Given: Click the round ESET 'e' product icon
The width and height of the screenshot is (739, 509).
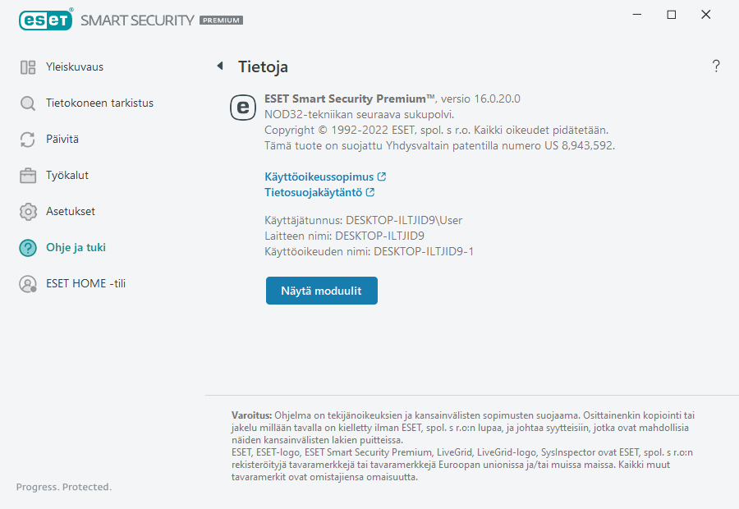Looking at the screenshot, I should pos(243,108).
